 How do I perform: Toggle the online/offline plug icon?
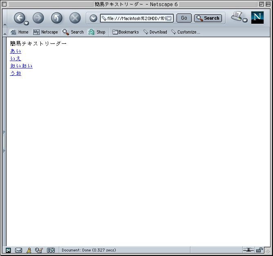pyautogui.click(x=248, y=250)
